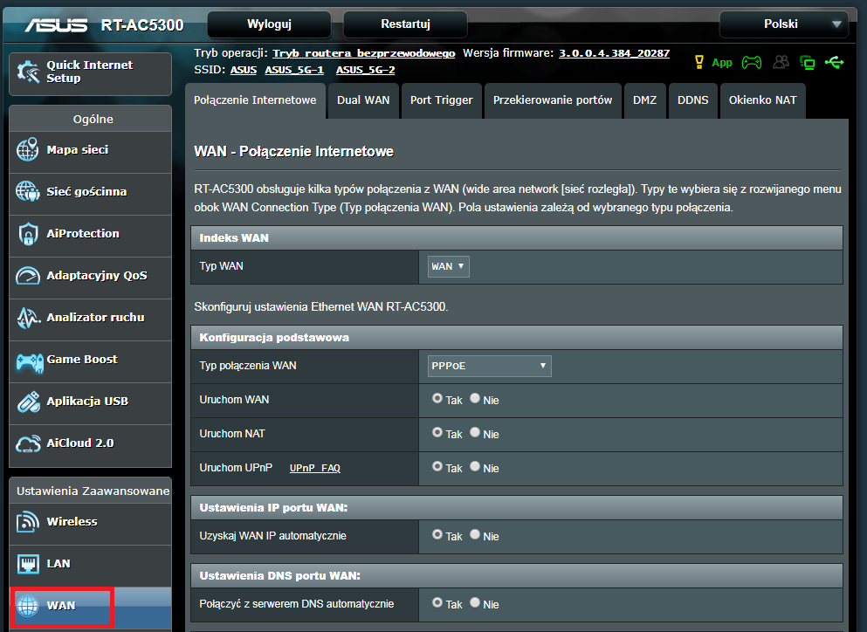This screenshot has width=867, height=632.
Task: Set Uruchom WAN to Nie
Action: coord(475,398)
